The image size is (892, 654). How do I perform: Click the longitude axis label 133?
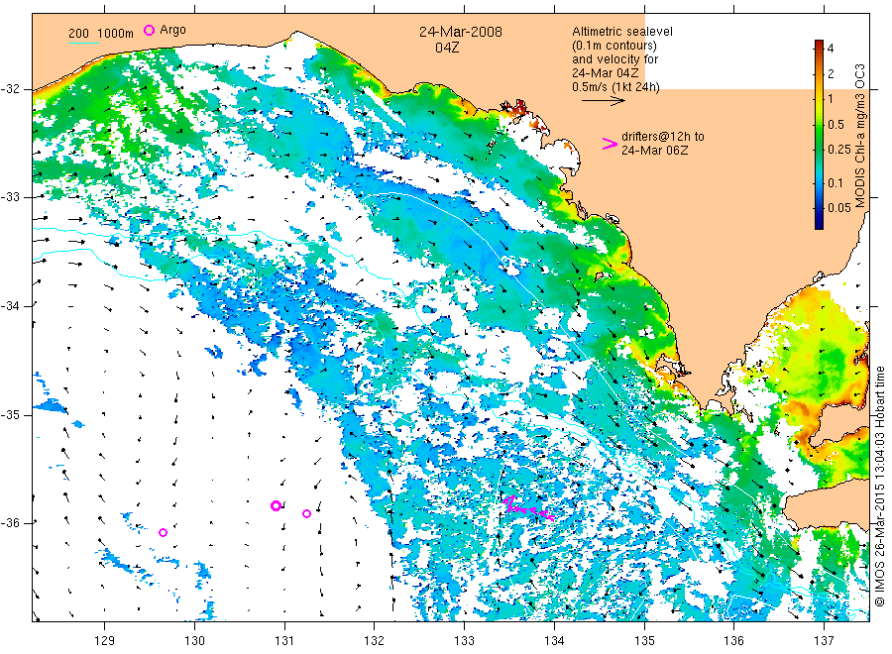(464, 641)
